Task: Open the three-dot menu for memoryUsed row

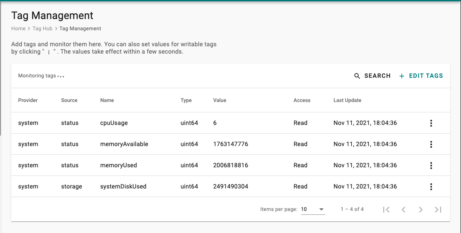Action: [x=431, y=165]
